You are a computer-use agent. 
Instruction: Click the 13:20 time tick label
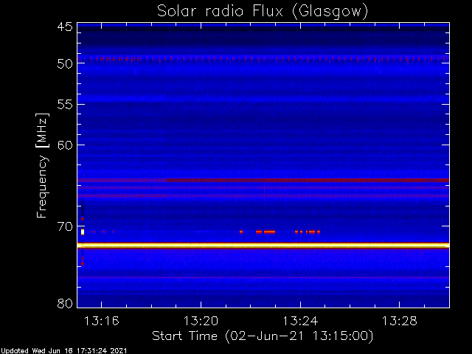click(201, 321)
